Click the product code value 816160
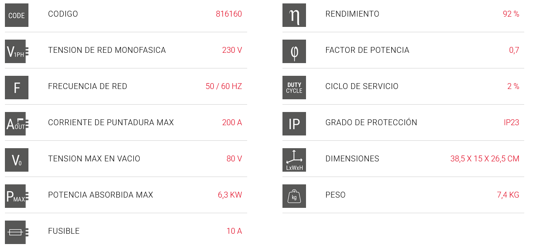 (229, 14)
